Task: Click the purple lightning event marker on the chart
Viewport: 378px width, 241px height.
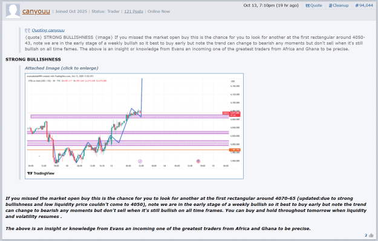Action: pos(140,161)
